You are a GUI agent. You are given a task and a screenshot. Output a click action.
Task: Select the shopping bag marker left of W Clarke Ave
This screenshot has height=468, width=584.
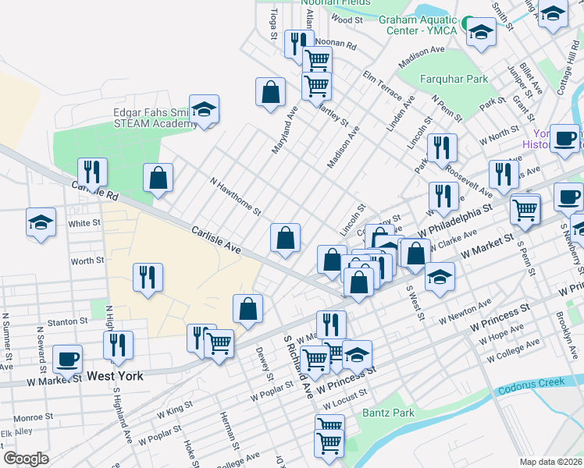coord(415,253)
